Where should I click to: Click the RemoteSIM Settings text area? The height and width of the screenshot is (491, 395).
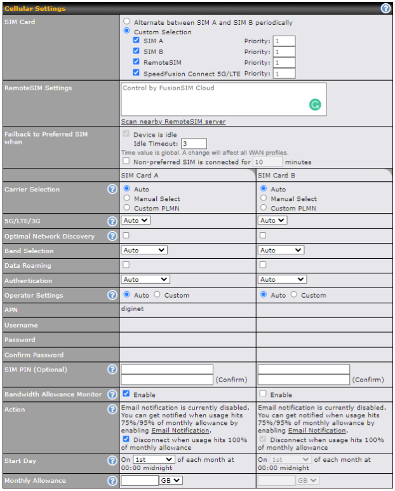point(224,99)
